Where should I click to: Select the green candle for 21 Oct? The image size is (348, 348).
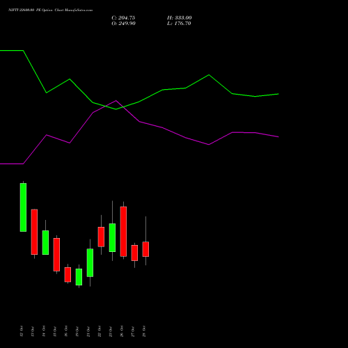[90, 262]
